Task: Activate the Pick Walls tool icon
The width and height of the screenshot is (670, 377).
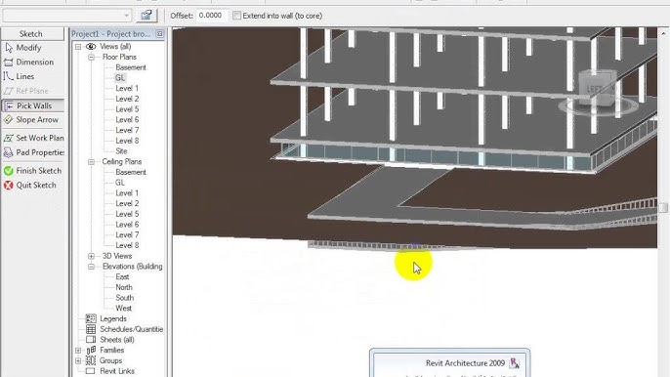Action: coord(9,105)
